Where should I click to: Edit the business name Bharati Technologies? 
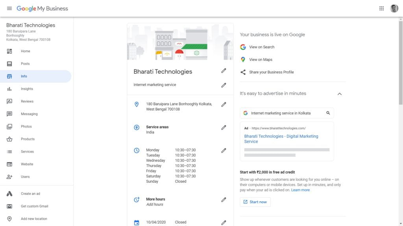coord(224,71)
